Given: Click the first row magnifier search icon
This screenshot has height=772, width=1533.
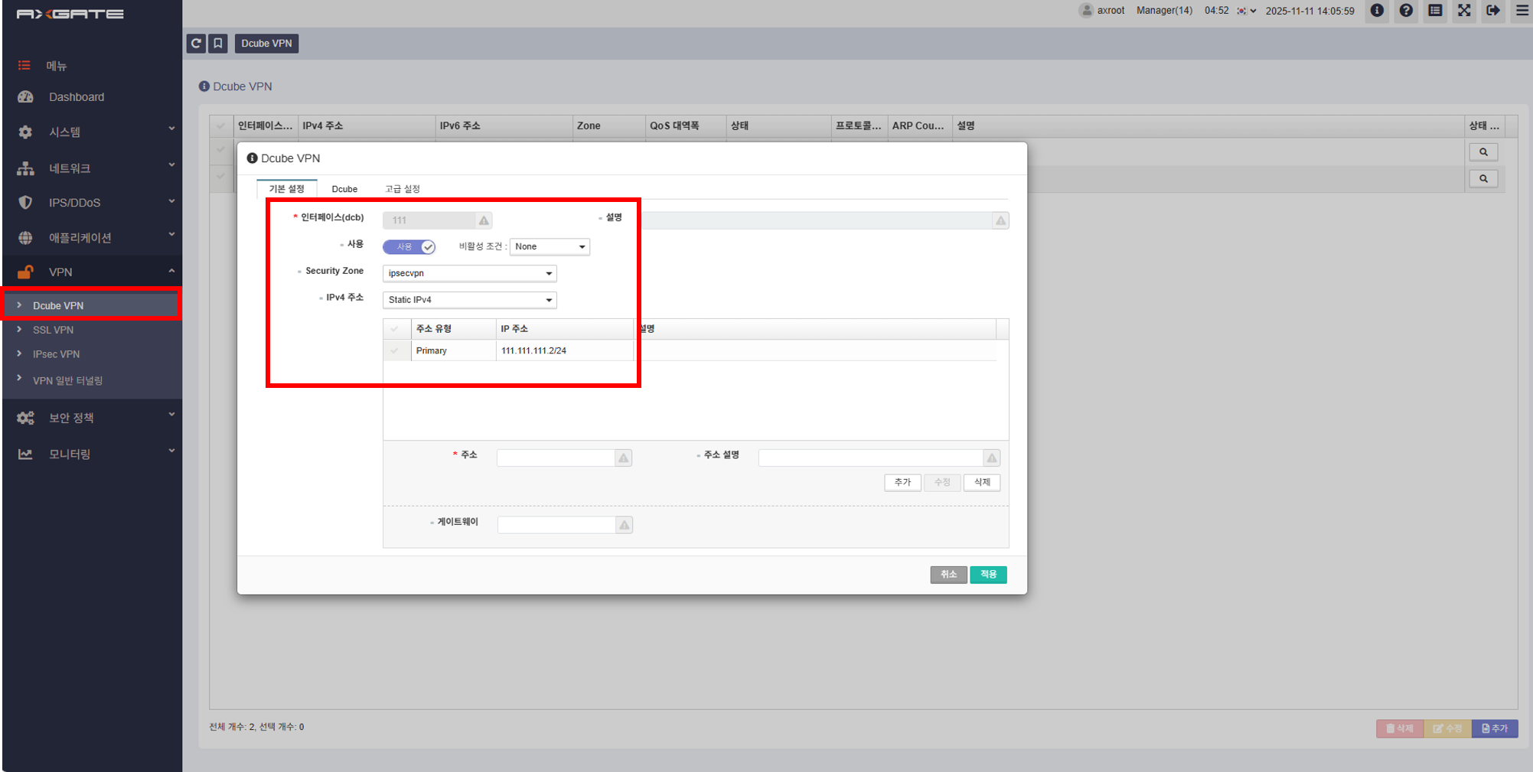Looking at the screenshot, I should pos(1483,152).
